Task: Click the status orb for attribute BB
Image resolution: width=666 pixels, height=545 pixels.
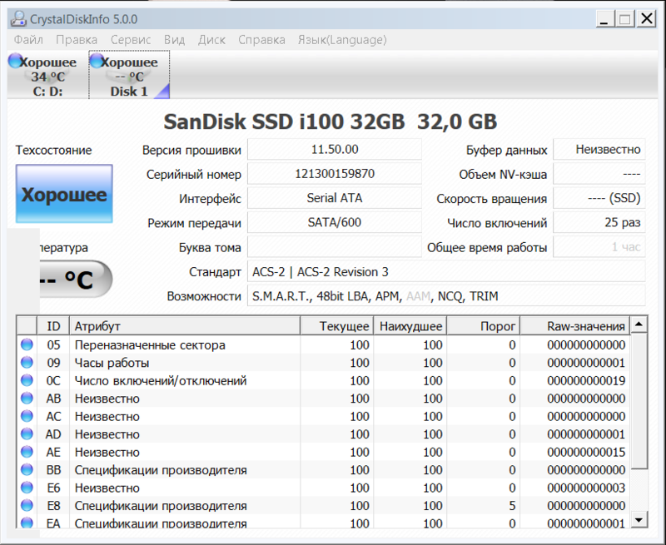Action: 27,469
